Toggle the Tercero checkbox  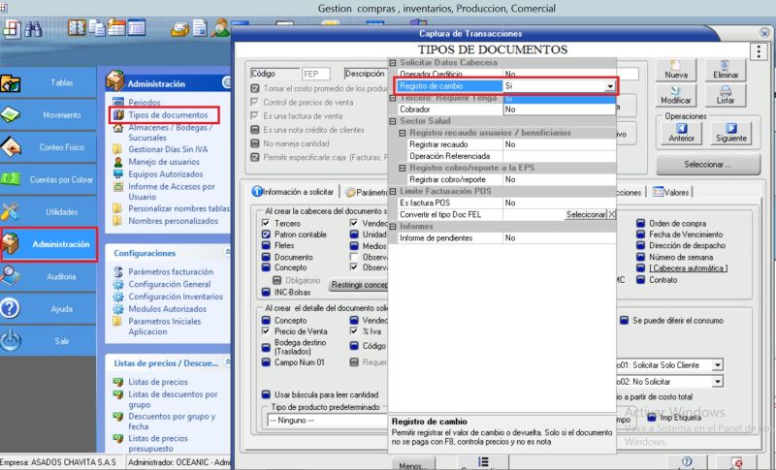click(x=266, y=224)
